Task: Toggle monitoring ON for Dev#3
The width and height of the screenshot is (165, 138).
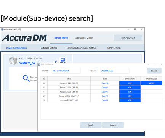Action: pyautogui.click(x=130, y=100)
